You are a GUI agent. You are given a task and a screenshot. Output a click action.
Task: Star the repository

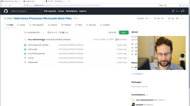coord(173,19)
